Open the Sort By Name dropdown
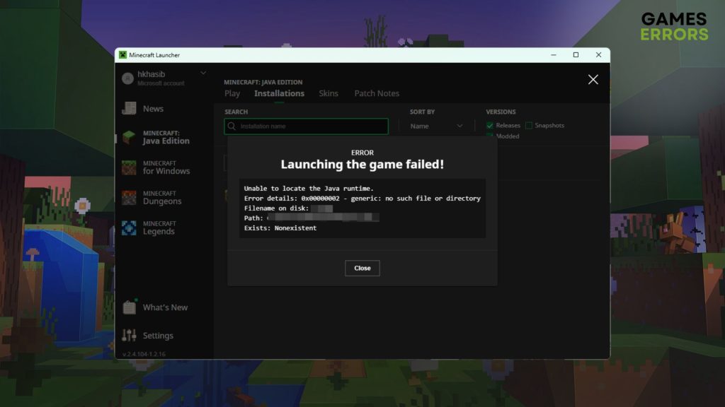This screenshot has height=407, width=725. [x=436, y=126]
